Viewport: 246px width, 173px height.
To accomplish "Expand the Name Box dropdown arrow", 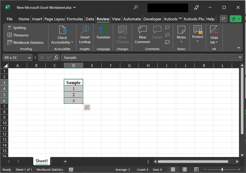I will coord(30,58).
